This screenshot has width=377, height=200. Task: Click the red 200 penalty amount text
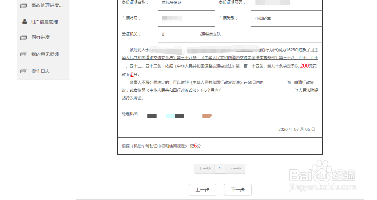305,66
